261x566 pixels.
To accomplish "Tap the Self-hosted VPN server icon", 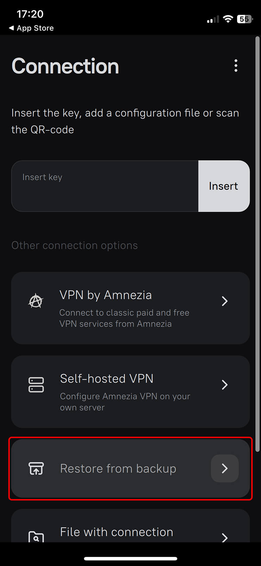I will point(36,385).
